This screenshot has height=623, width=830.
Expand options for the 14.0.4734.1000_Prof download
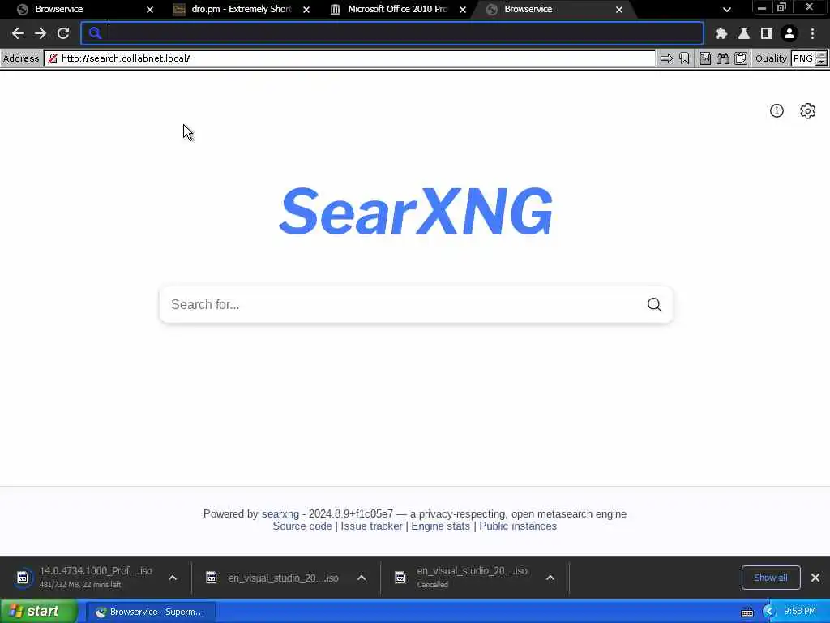[173, 578]
